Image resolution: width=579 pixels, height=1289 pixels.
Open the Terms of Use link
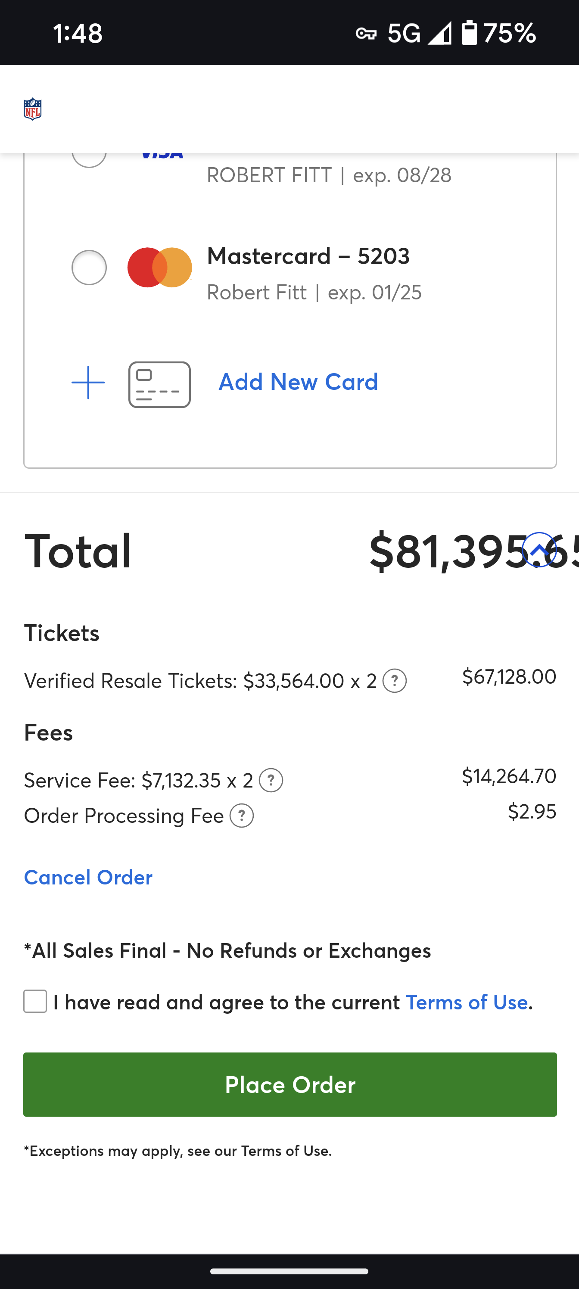467,1002
